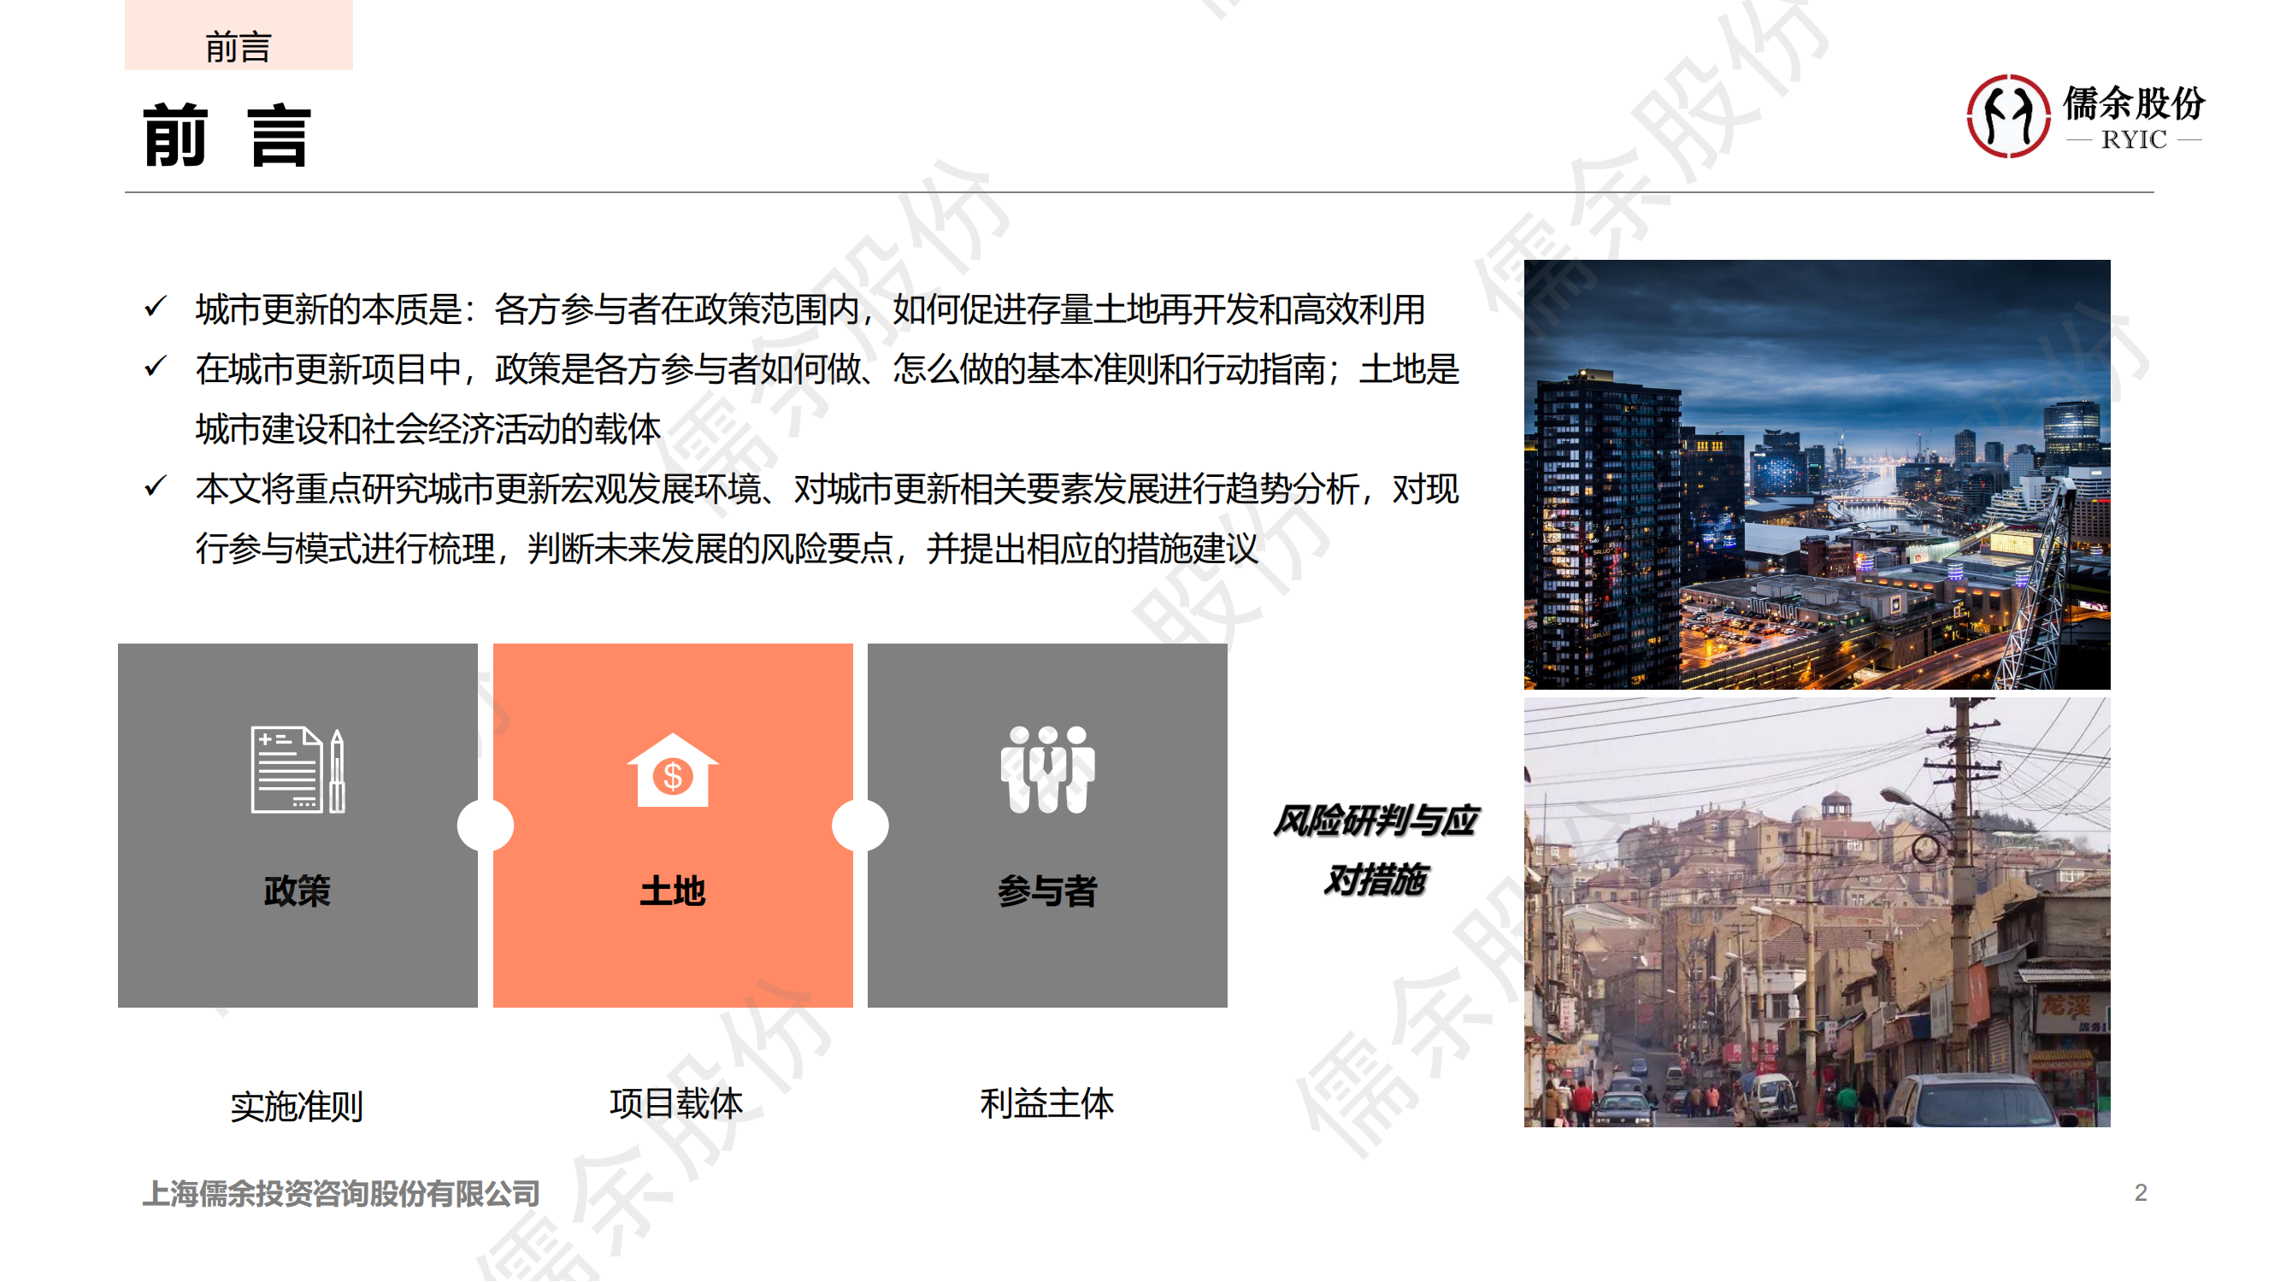2280x1282 pixels.
Task: Click the 上海儒余投资咨询股份有限公司 footer text
Action: 341,1193
